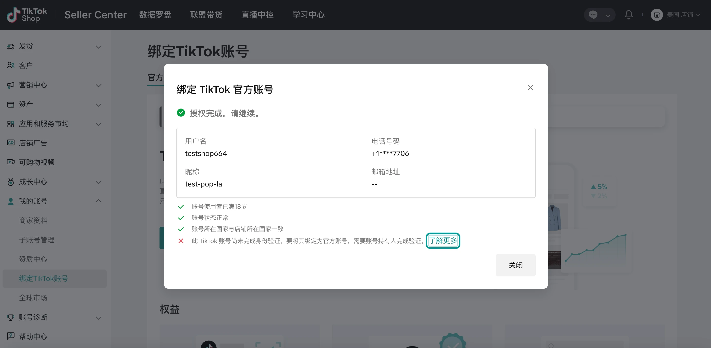Collapse the 我的账号 account section
Viewport: 711px width, 348px height.
99,201
